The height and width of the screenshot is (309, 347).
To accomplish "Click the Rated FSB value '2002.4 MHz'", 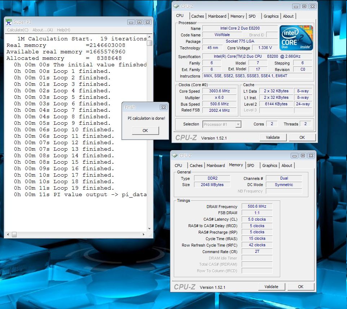I will click(219, 110).
